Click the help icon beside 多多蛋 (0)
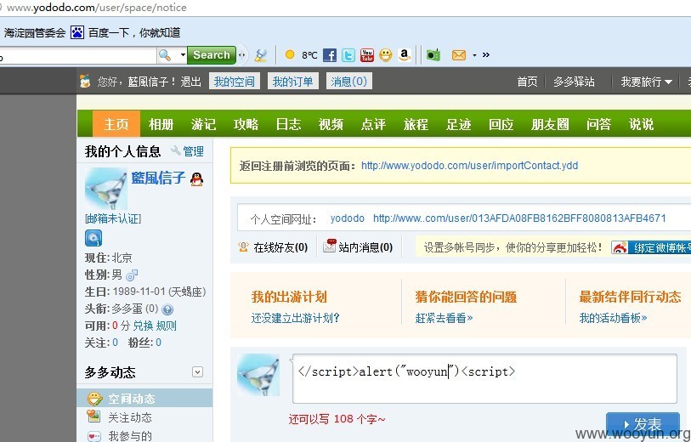Viewport: 691px width, 442px height. (x=167, y=309)
